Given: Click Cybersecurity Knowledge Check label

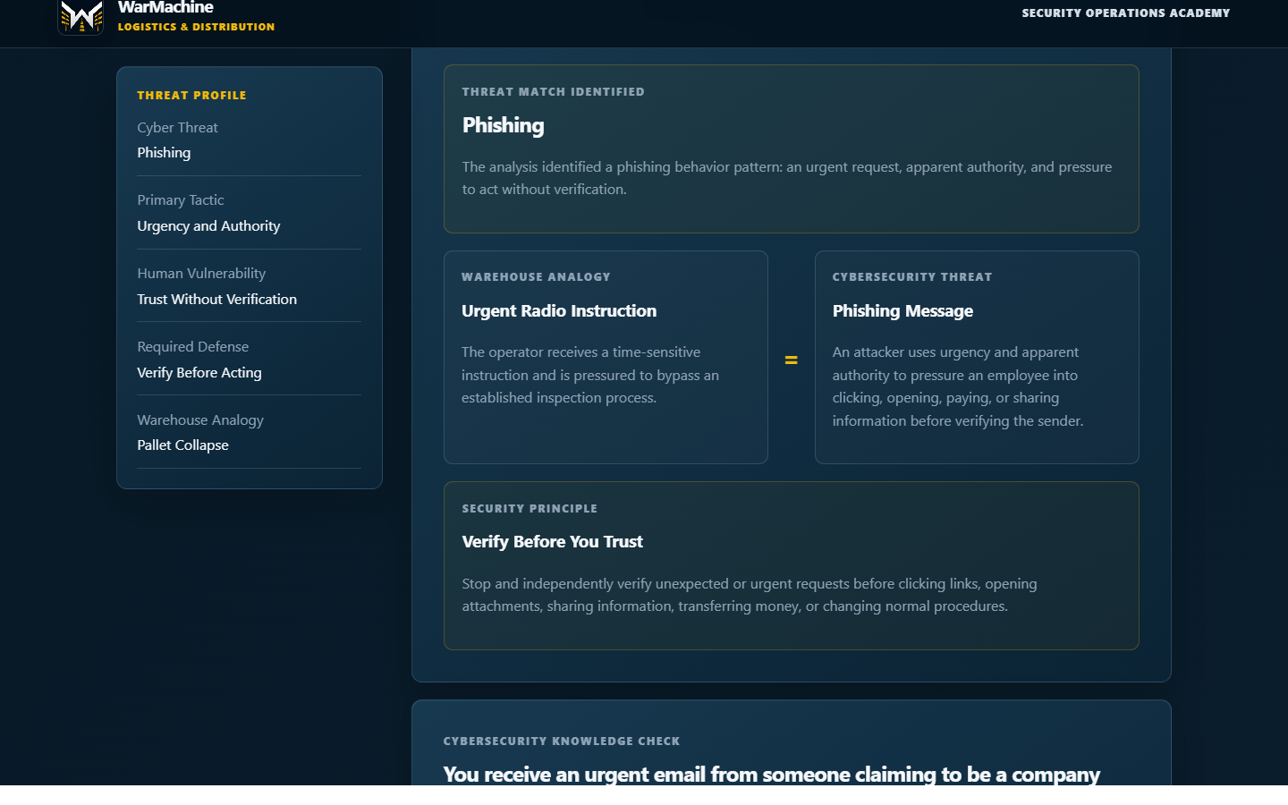Looking at the screenshot, I should tap(562, 741).
